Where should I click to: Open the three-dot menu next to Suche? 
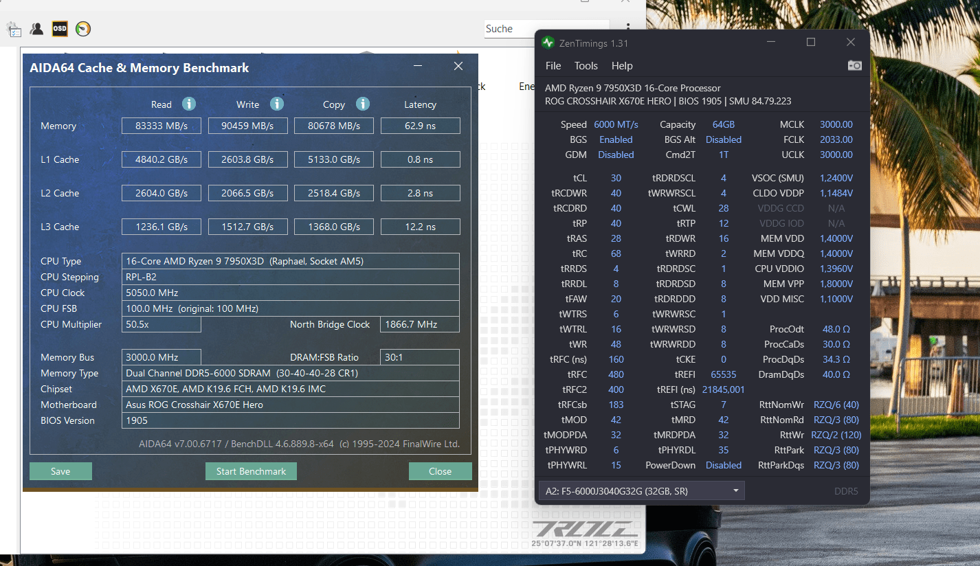[x=627, y=29]
